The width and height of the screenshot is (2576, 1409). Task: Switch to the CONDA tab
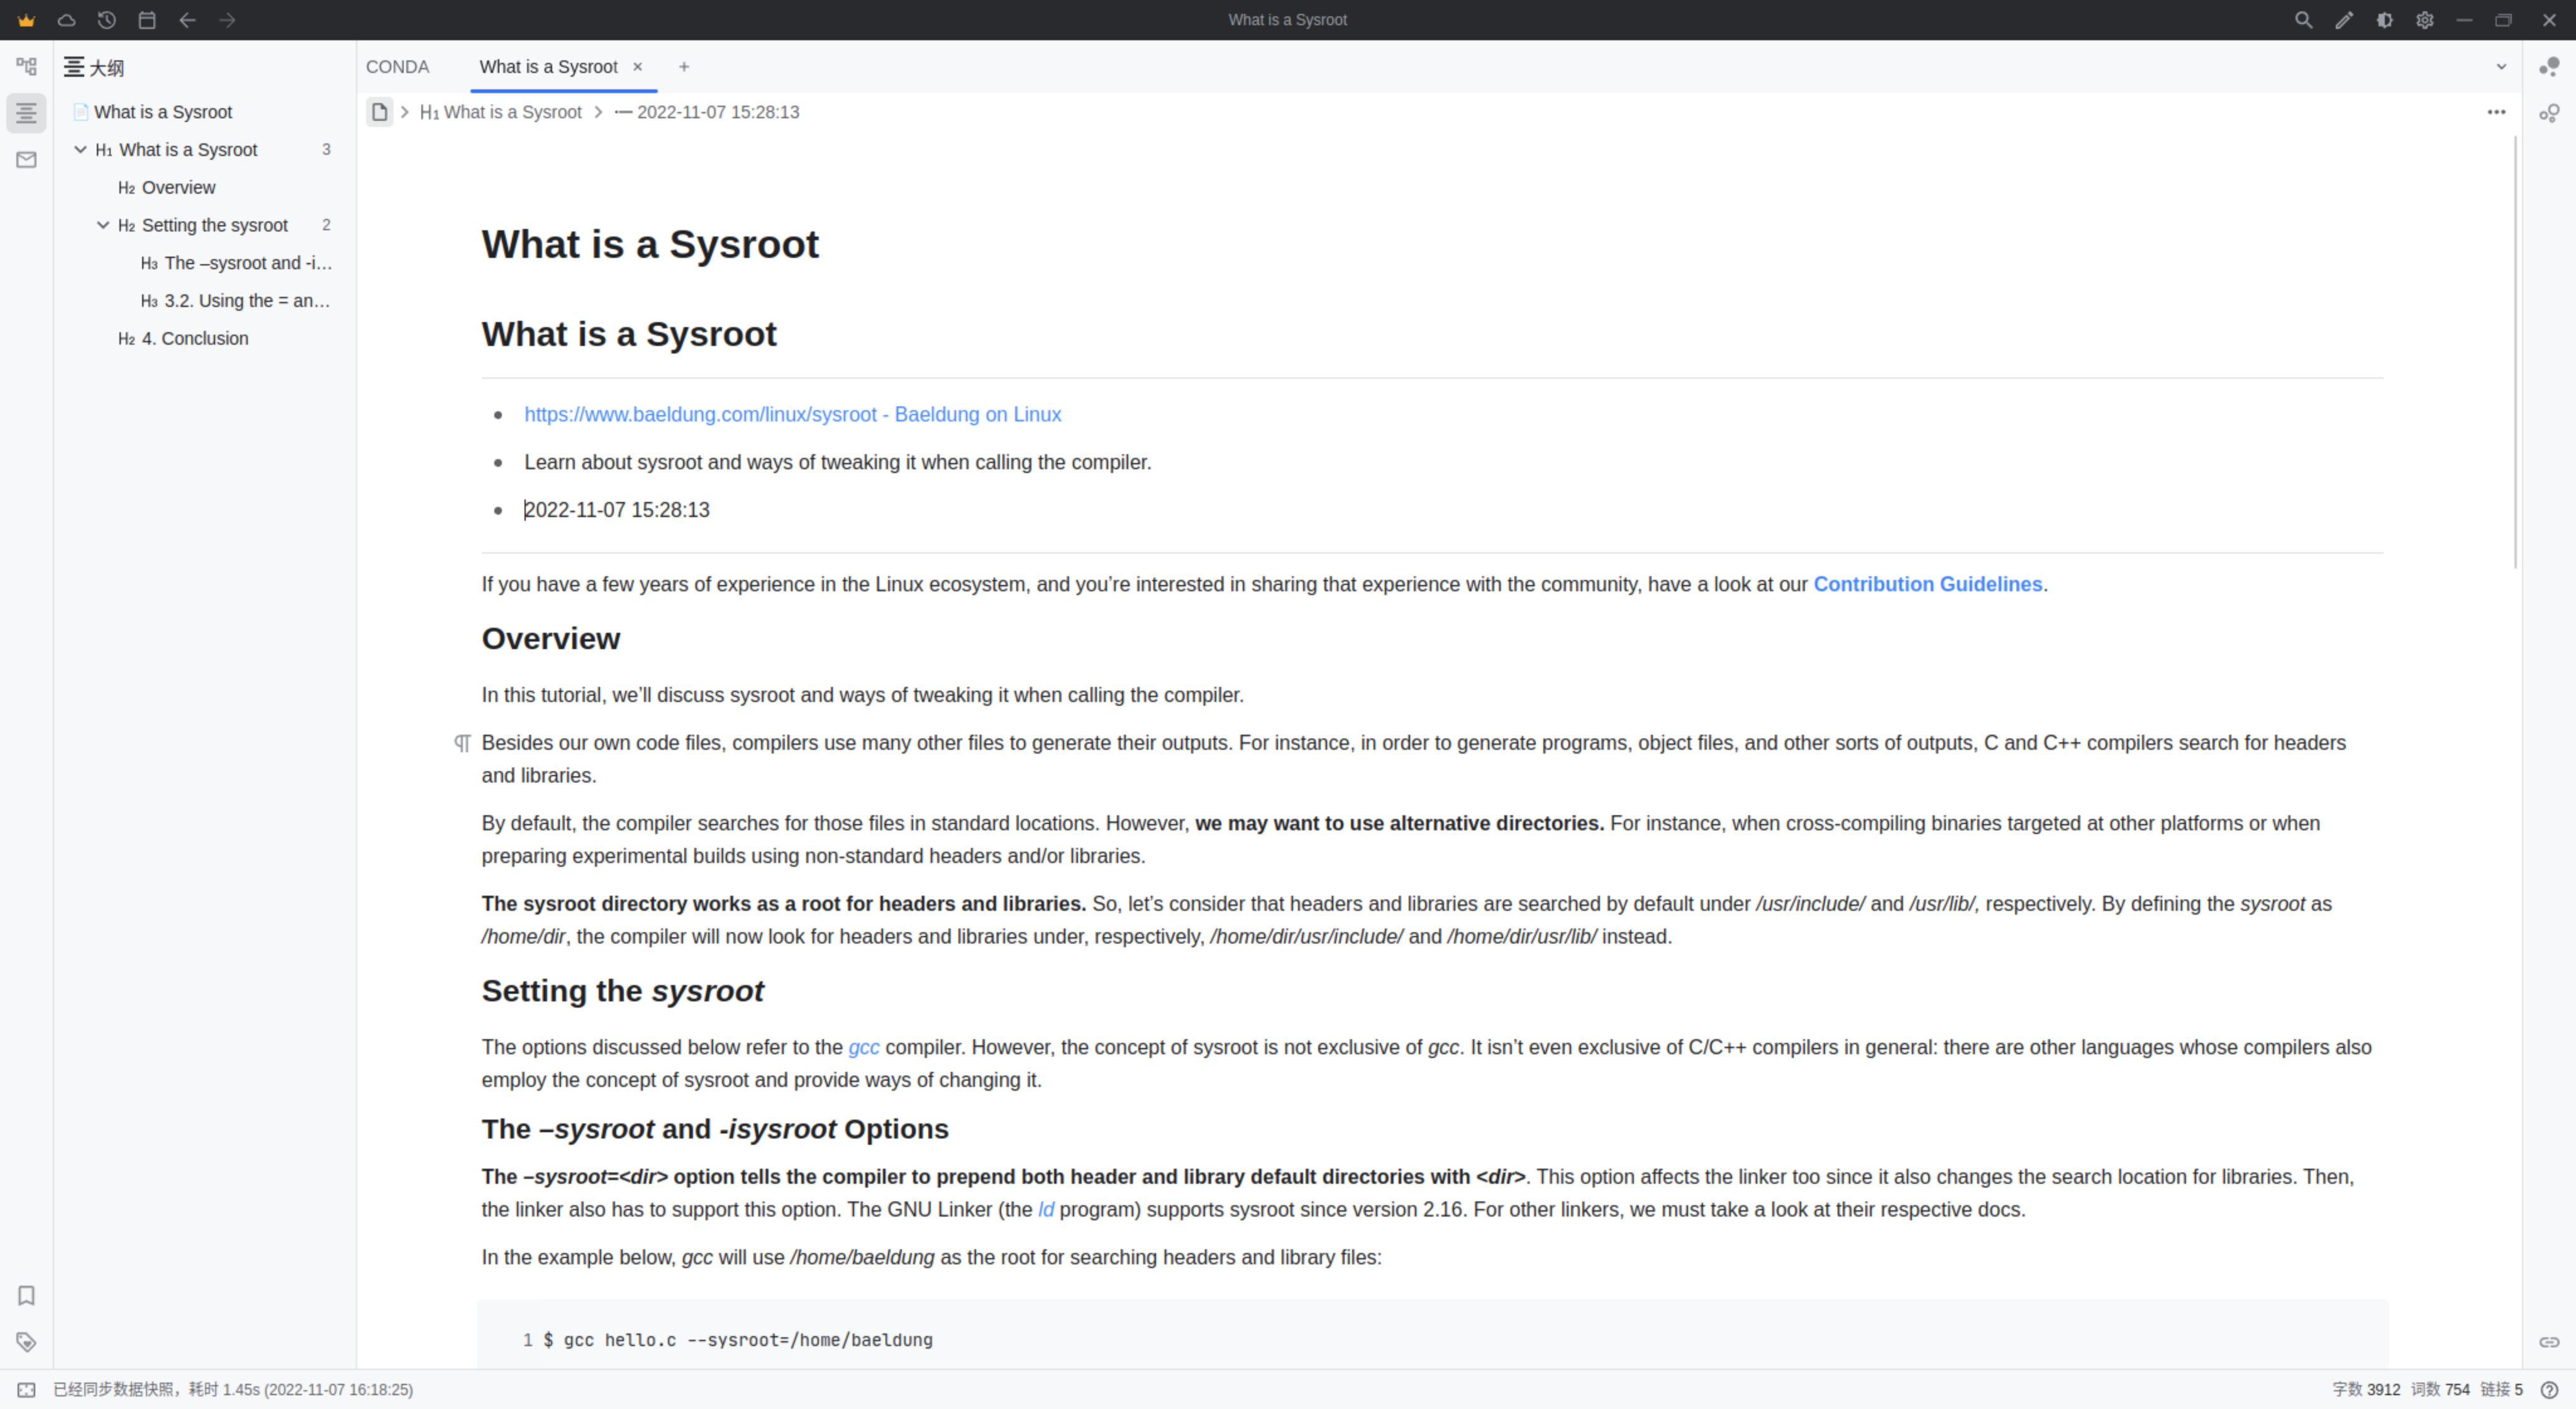click(397, 67)
